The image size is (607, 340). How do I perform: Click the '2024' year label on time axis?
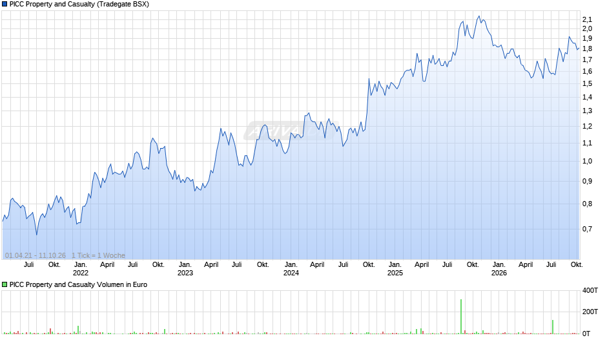pos(291,273)
